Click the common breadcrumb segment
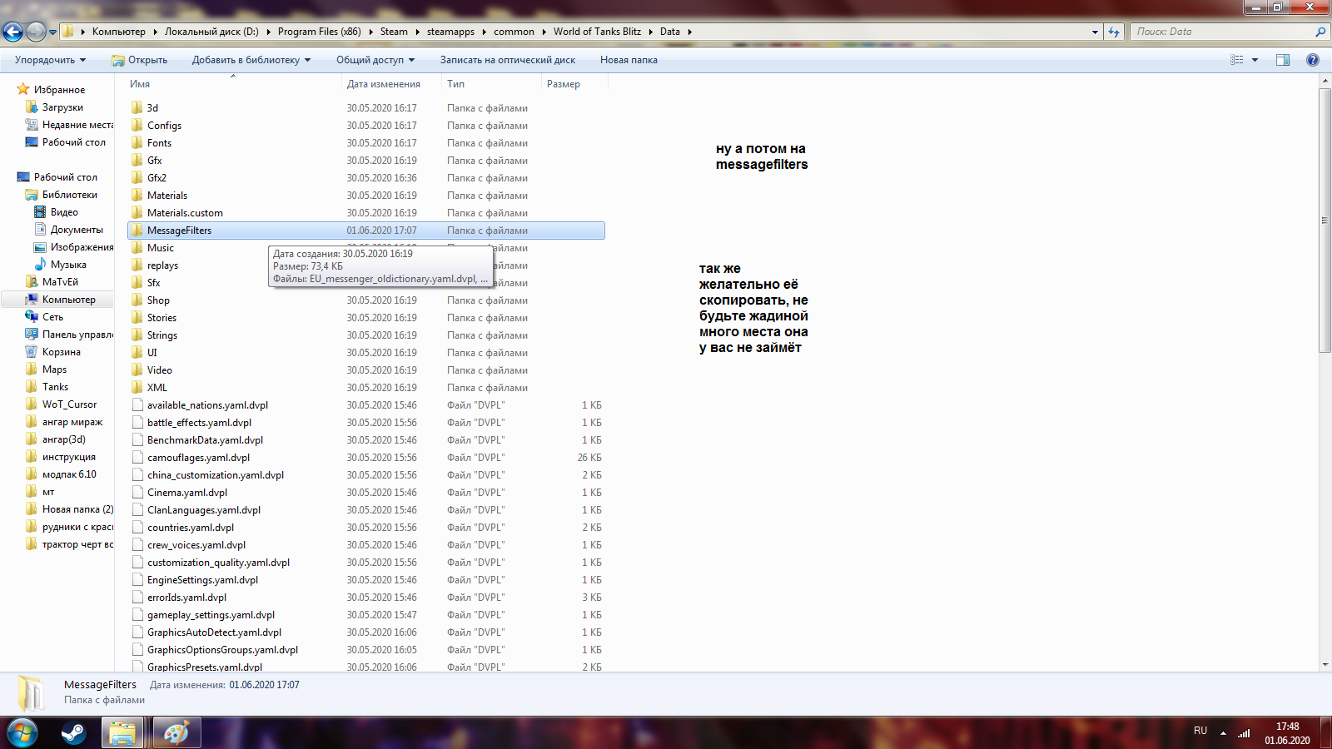 [x=514, y=32]
